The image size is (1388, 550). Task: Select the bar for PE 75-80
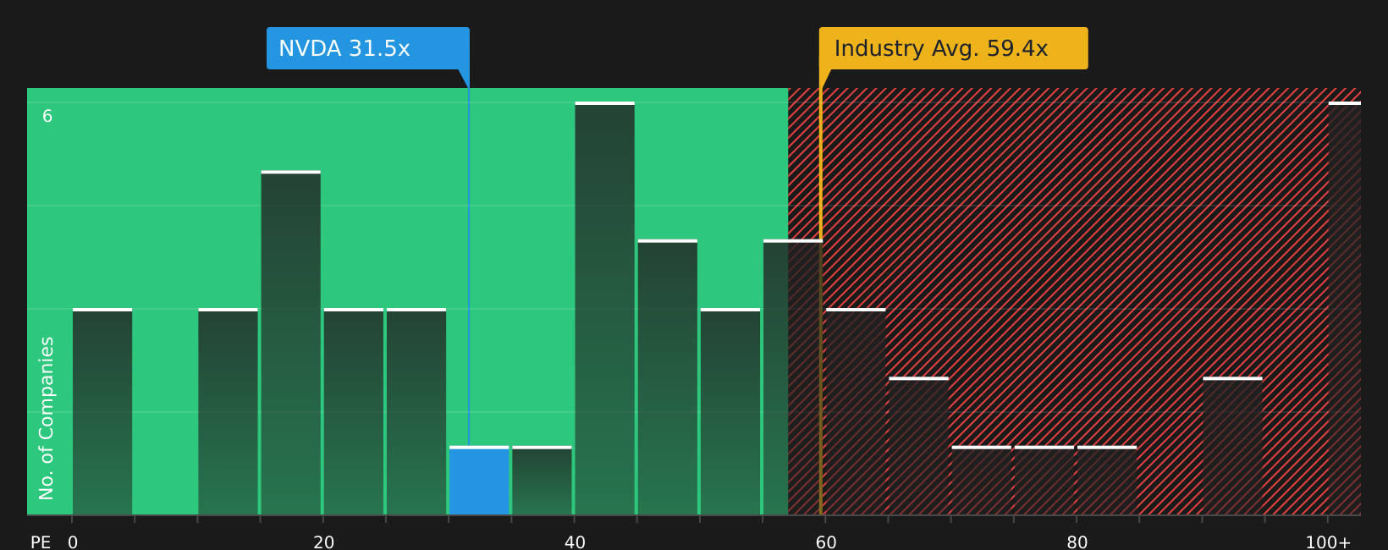(x=1044, y=481)
